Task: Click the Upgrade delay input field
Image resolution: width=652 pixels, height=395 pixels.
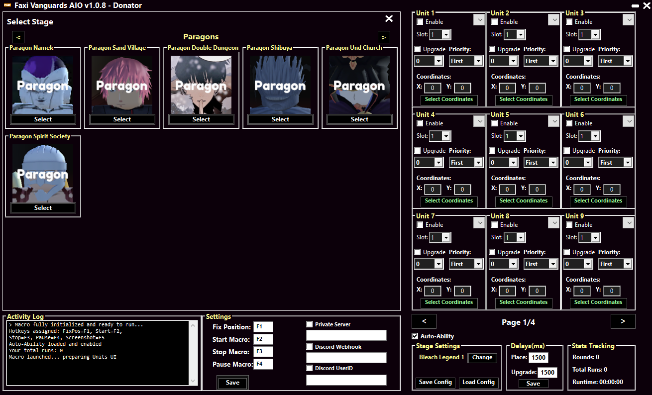Action: coord(547,373)
